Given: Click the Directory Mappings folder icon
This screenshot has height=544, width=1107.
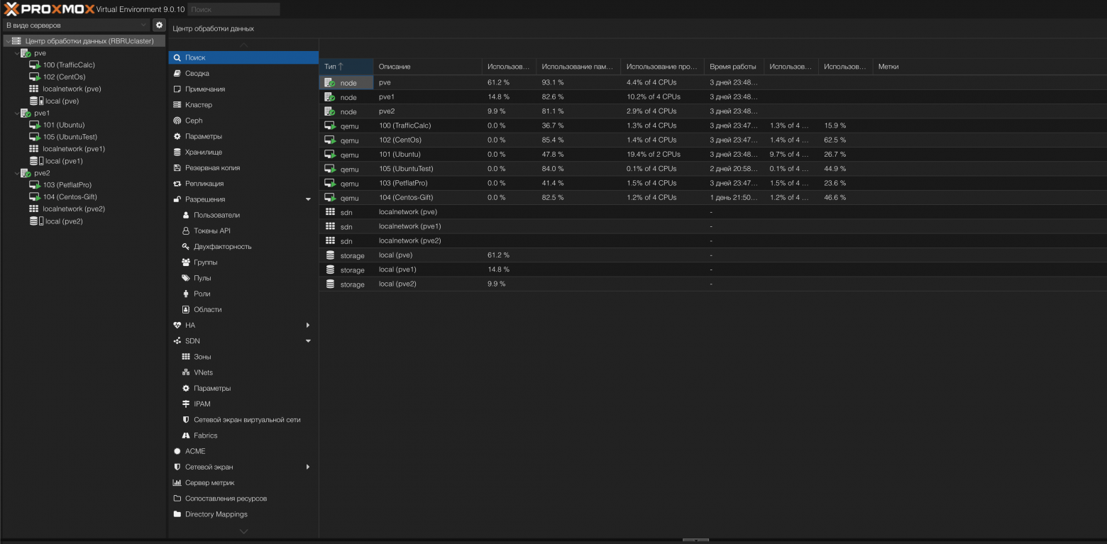Looking at the screenshot, I should click(177, 514).
